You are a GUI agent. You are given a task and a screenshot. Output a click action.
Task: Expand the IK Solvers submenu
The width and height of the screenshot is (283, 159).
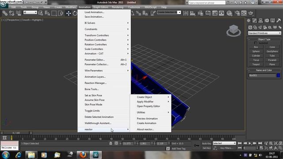104,23
